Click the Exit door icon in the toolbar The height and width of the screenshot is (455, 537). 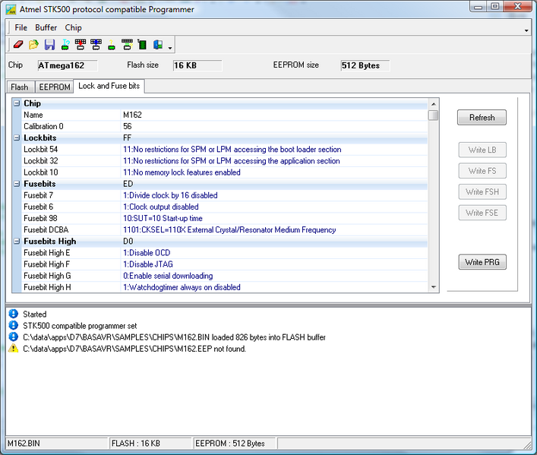pyautogui.click(x=158, y=45)
